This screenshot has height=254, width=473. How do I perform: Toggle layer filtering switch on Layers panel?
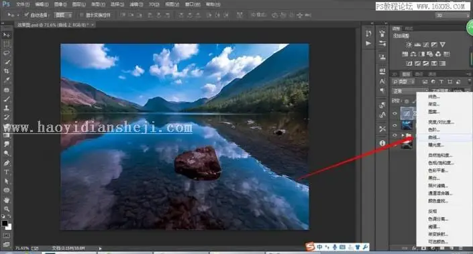470,81
